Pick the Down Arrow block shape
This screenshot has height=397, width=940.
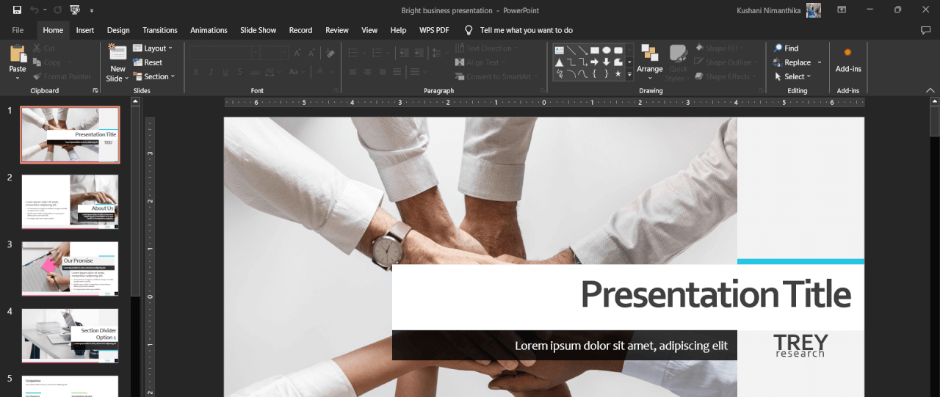(x=607, y=62)
